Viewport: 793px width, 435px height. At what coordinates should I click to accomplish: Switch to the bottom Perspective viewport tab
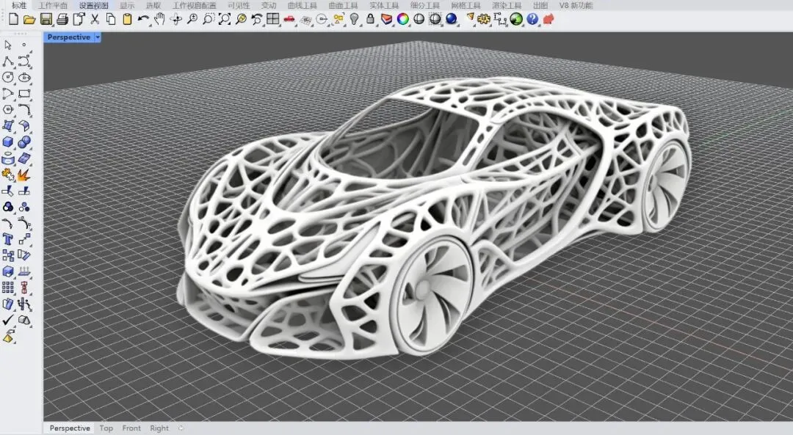(70, 428)
